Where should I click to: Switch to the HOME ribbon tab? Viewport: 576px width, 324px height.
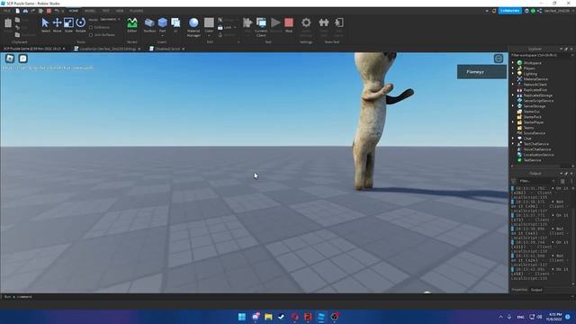74,11
